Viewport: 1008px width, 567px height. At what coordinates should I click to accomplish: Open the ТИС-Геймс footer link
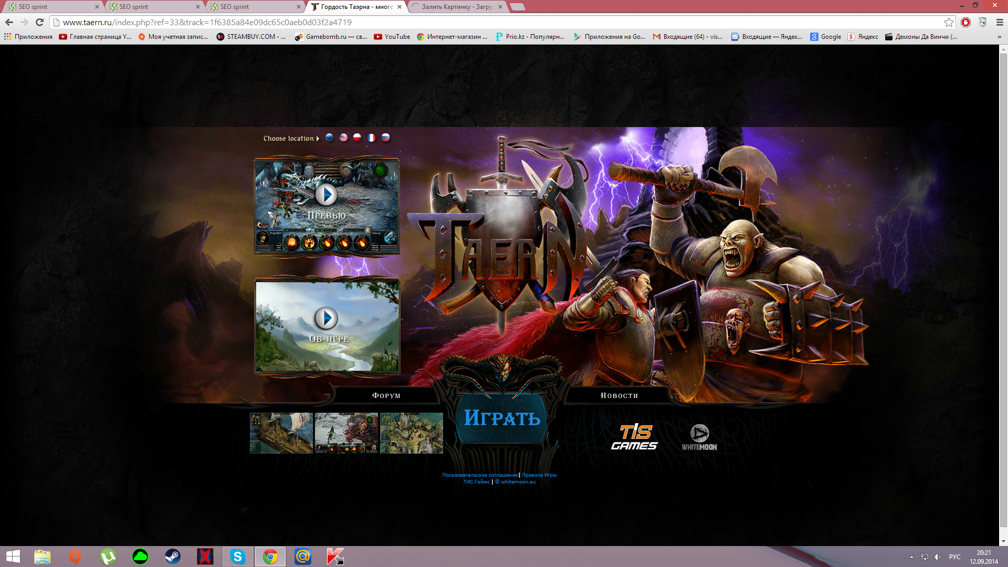(x=477, y=482)
